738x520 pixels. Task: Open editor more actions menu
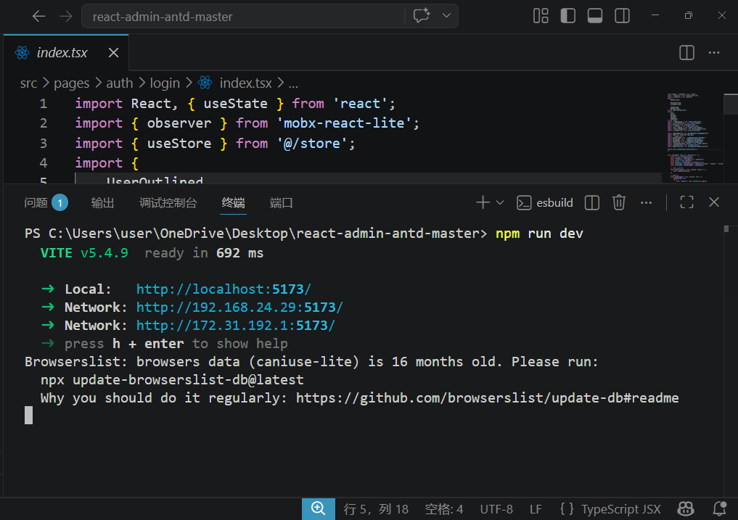pos(714,53)
